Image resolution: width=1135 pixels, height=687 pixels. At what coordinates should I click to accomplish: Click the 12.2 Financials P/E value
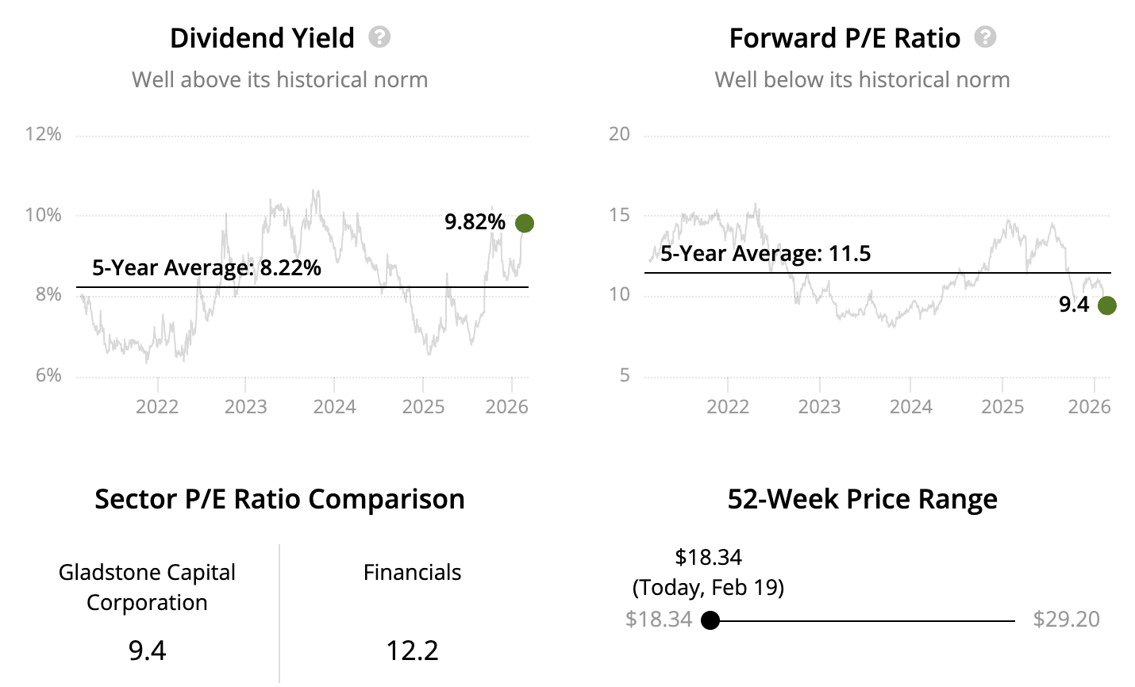coord(412,651)
